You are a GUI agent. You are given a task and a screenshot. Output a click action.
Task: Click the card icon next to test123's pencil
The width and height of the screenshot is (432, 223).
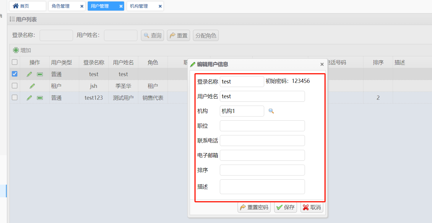[40, 98]
